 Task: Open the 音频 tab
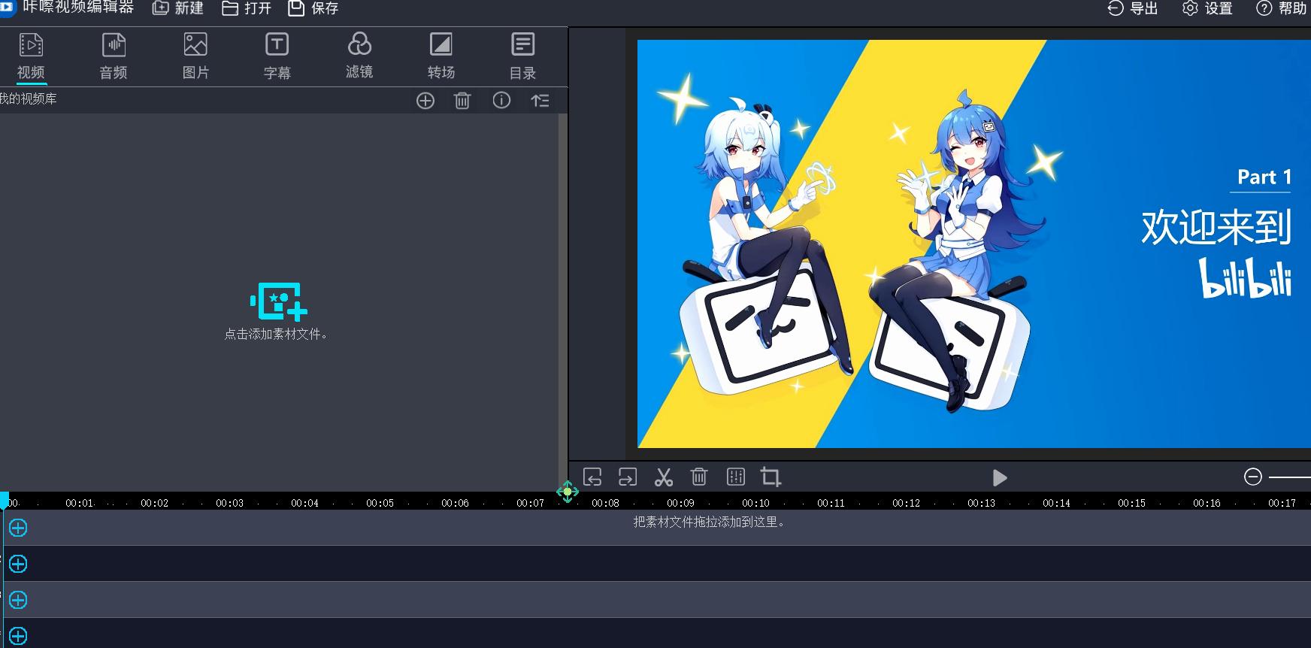[114, 56]
